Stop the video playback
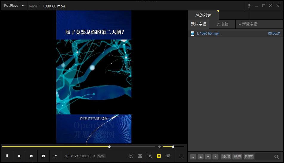Viewport: 284px width, 163px height. 19,156
